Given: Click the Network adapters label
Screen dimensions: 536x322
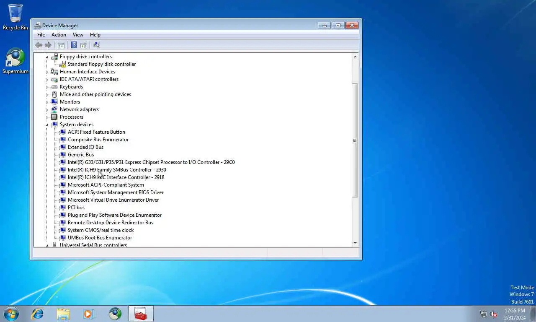Looking at the screenshot, I should (x=79, y=109).
